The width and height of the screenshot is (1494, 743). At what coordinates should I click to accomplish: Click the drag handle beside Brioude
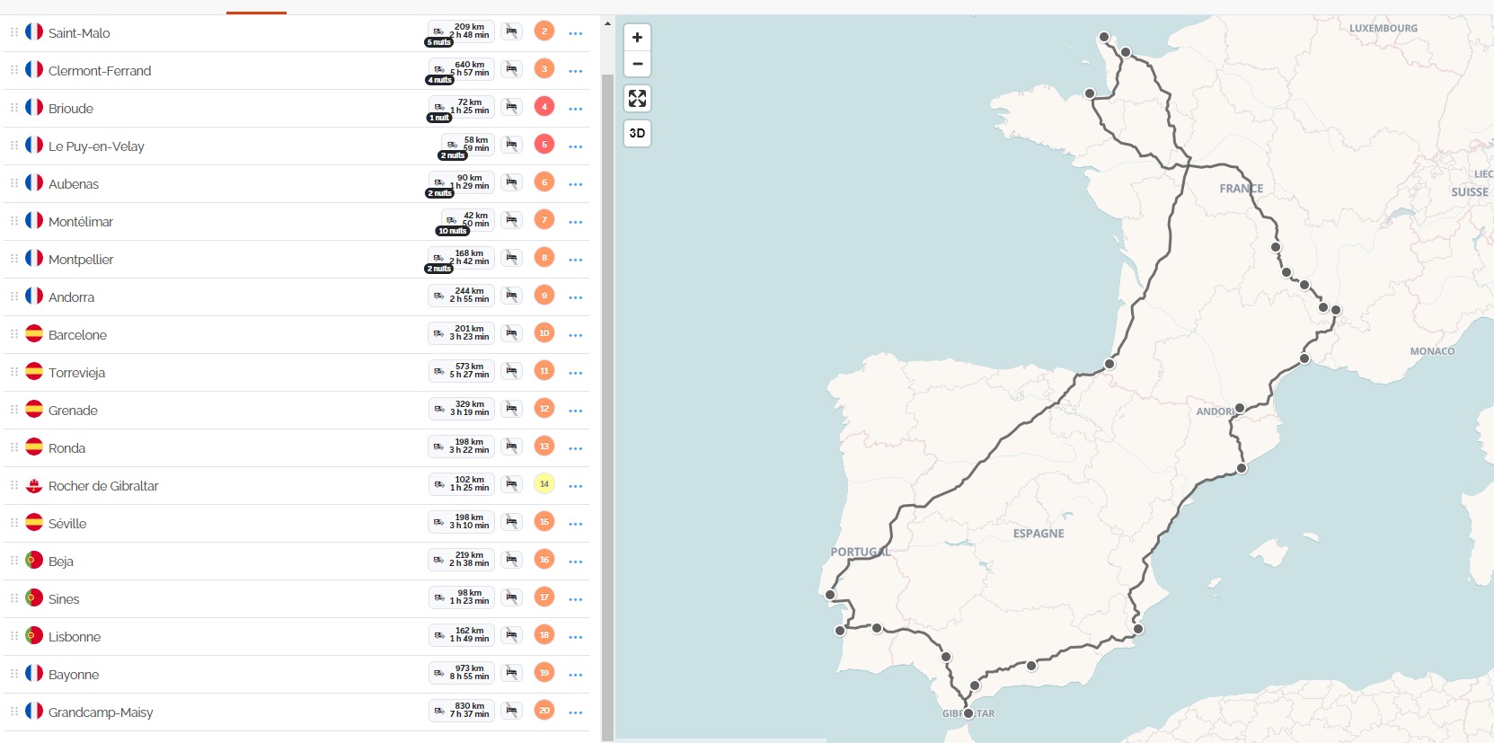click(x=14, y=108)
